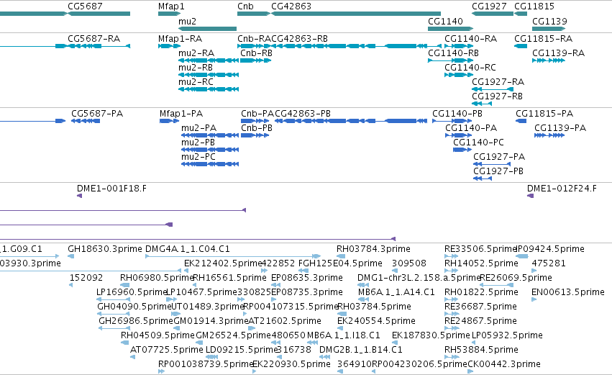Click the CG42863-RB transcript label
This screenshot has width=612, height=375.
click(299, 39)
